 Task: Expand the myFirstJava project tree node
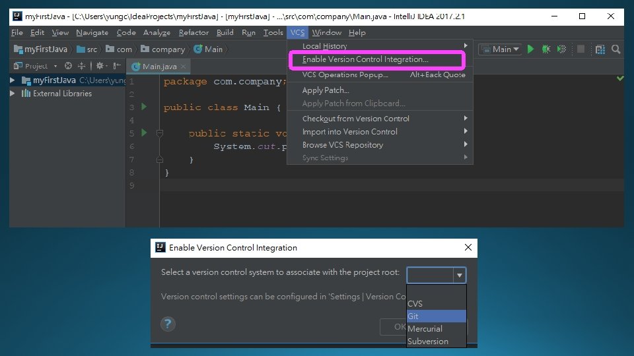click(13, 80)
